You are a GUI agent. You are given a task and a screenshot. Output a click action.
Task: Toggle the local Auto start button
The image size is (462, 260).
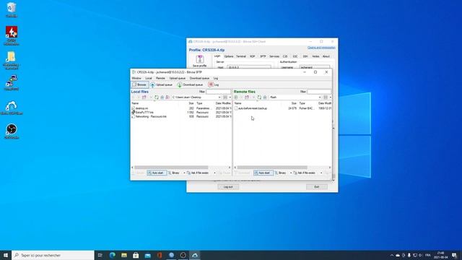coord(157,173)
